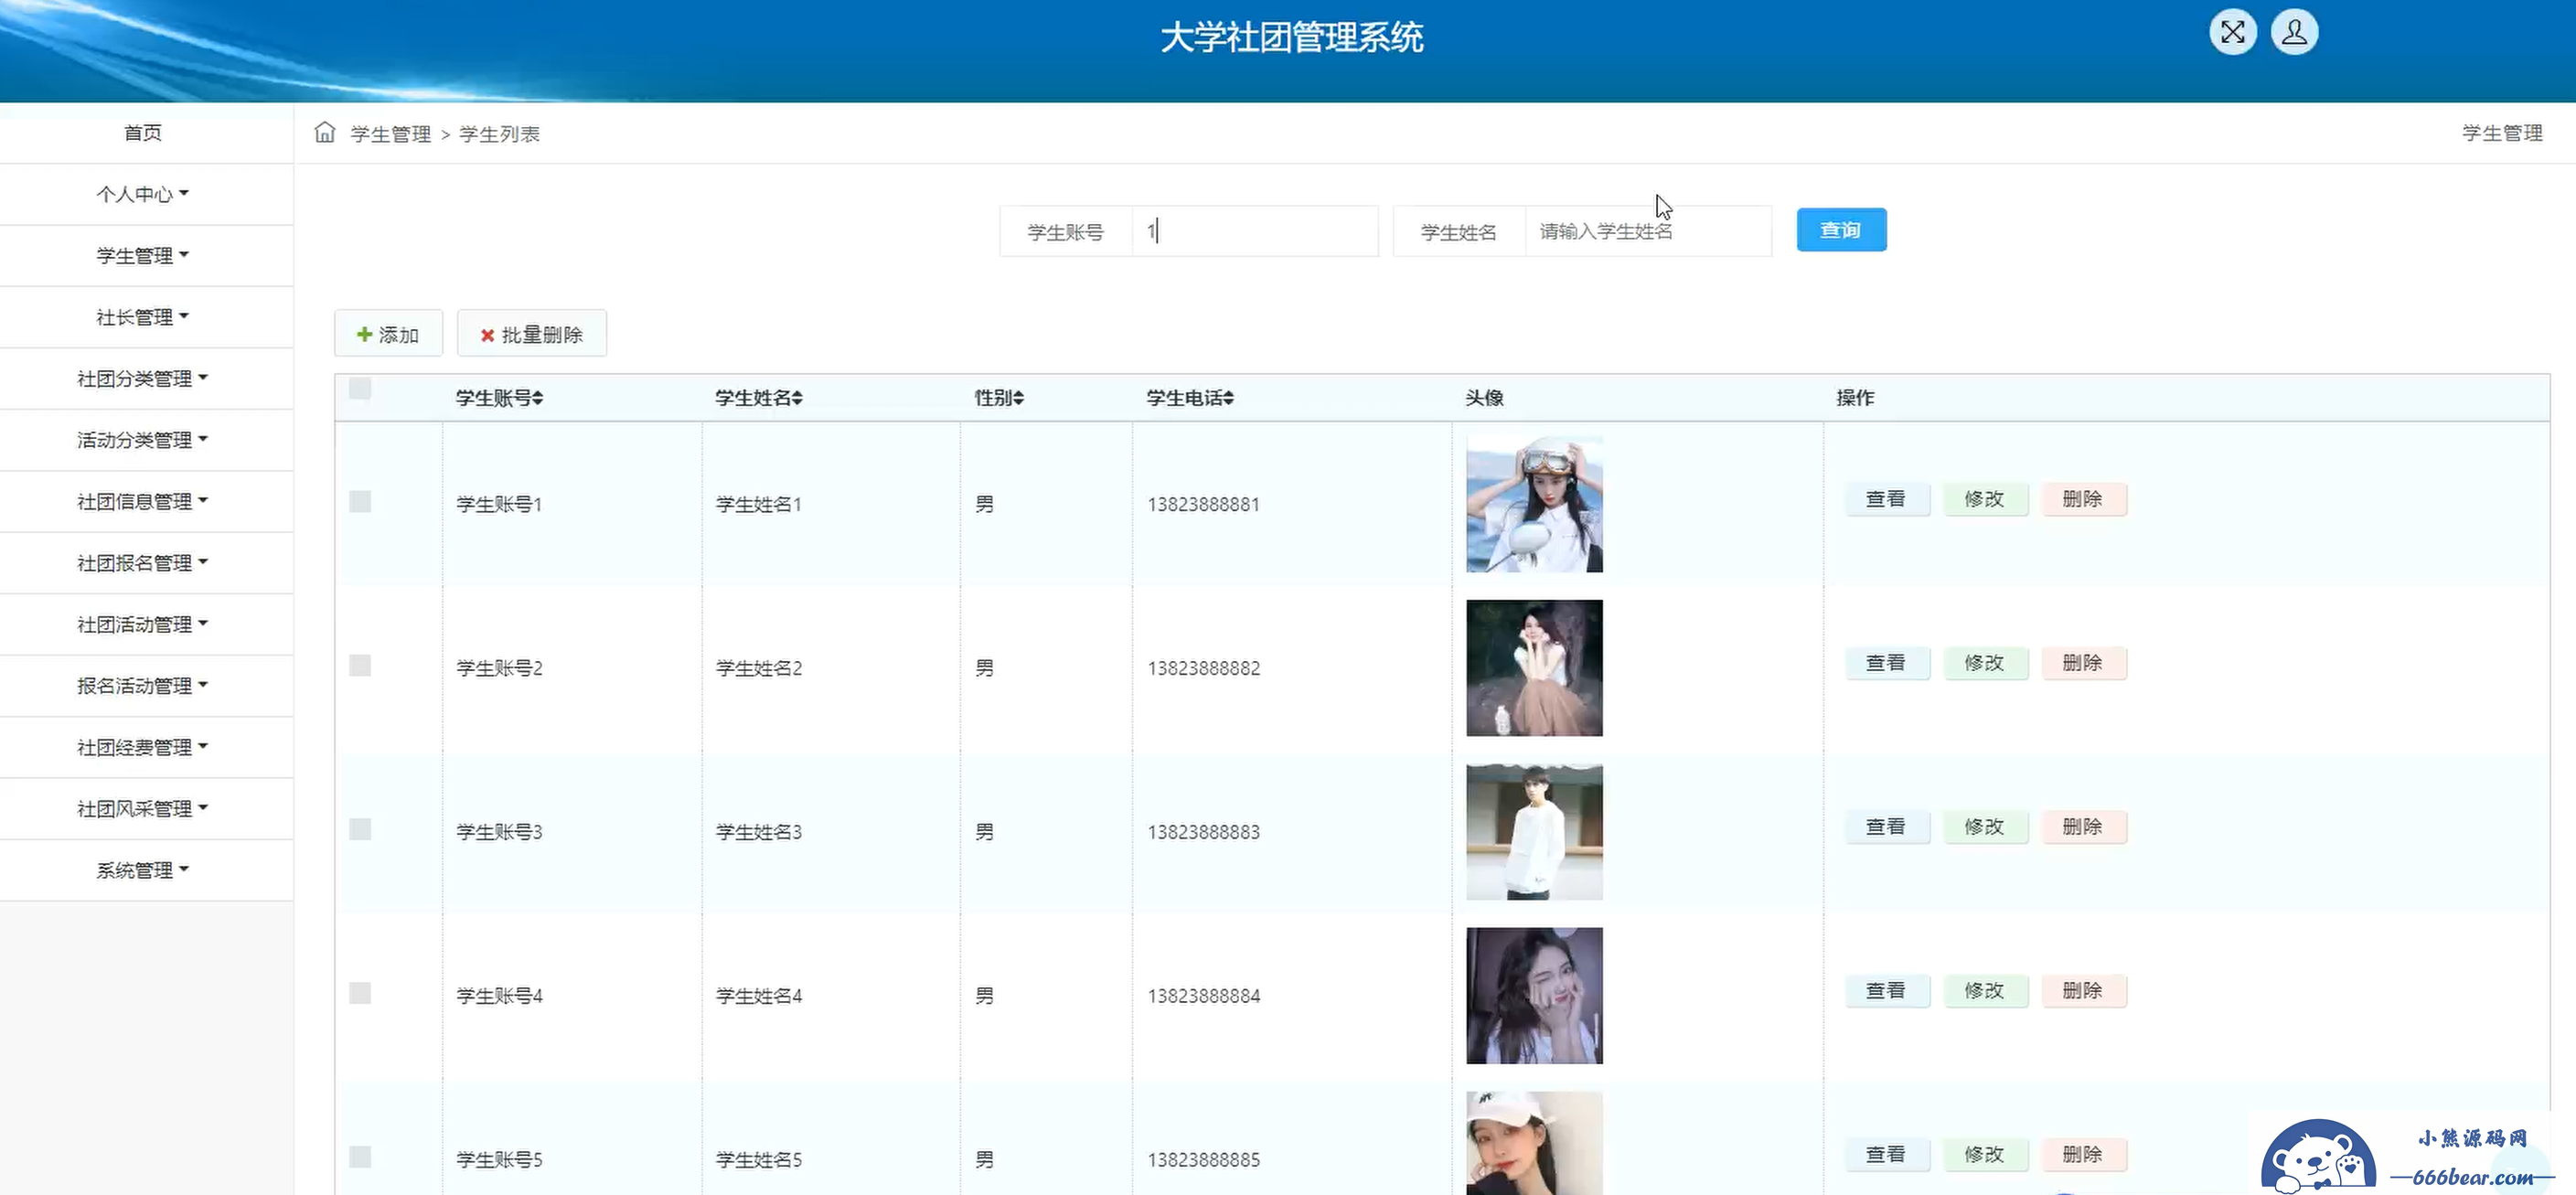
Task: Click the home icon in breadcrumb
Action: tap(325, 132)
